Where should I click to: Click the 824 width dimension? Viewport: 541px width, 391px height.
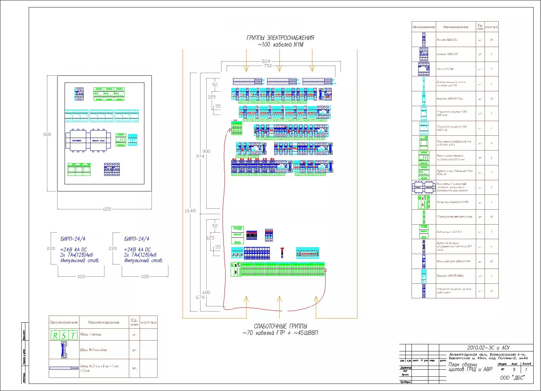click(x=266, y=61)
